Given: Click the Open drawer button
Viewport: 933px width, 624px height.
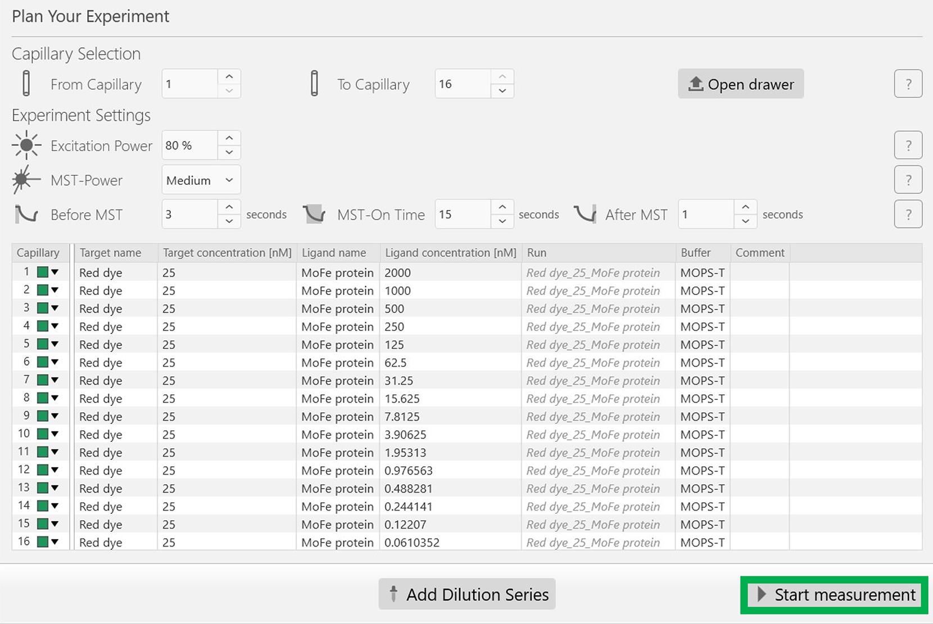Looking at the screenshot, I should [x=741, y=84].
